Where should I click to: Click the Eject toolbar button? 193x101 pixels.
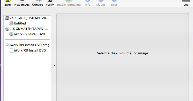tap(114, 3)
